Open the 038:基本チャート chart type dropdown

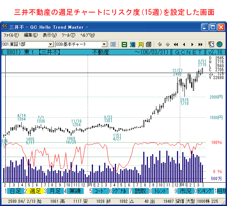pos(104,44)
